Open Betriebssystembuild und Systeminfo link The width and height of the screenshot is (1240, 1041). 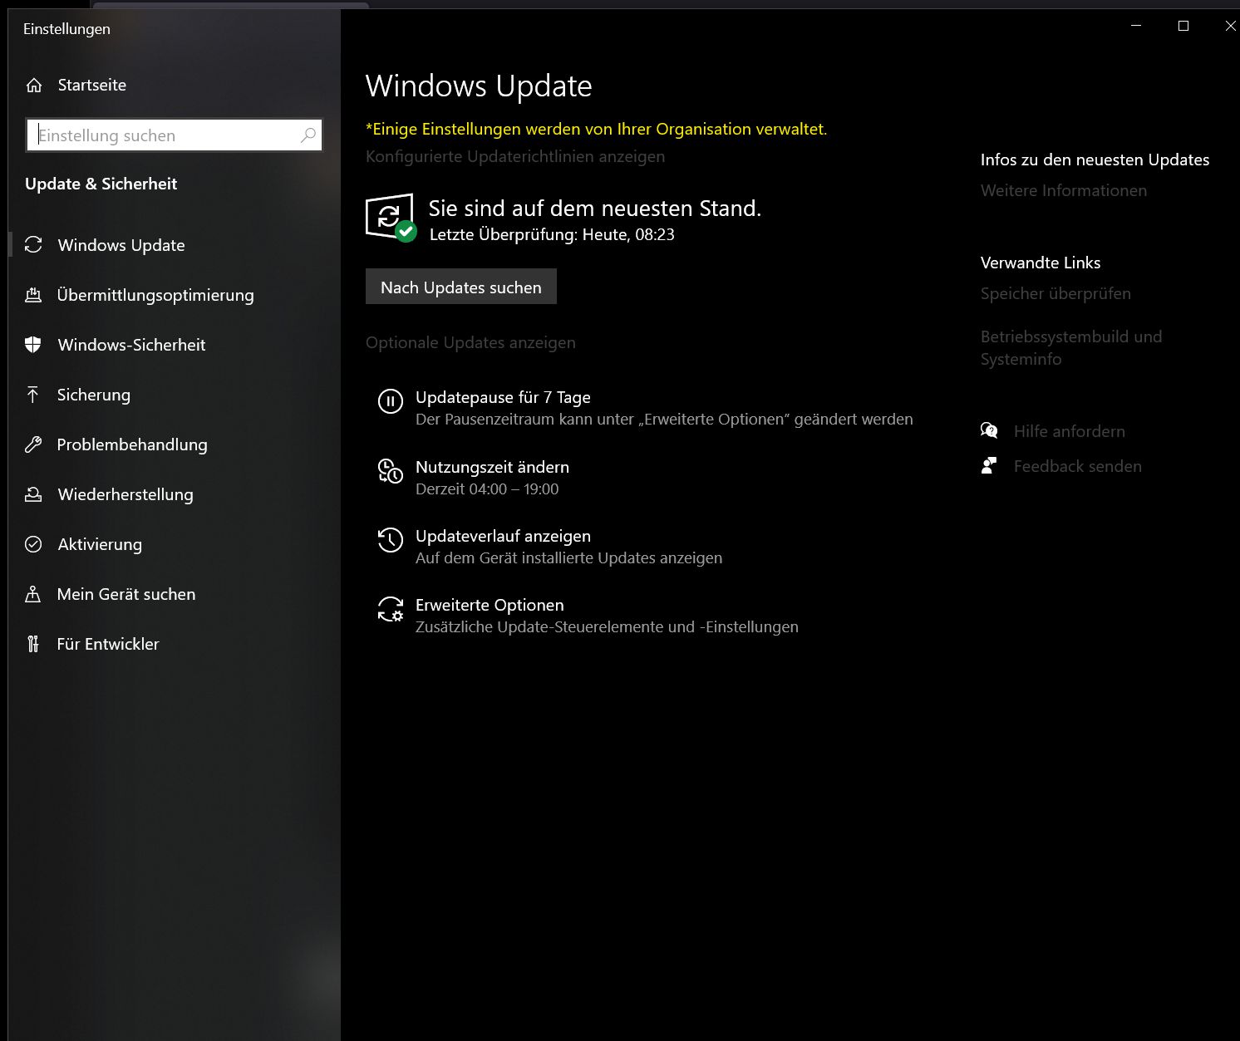pyautogui.click(x=1071, y=347)
